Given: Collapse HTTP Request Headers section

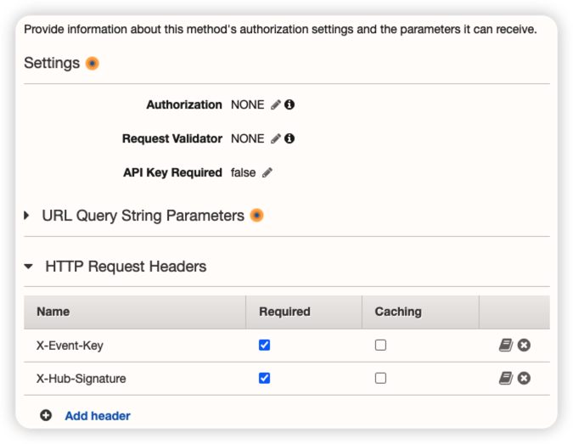Looking at the screenshot, I should point(28,267).
